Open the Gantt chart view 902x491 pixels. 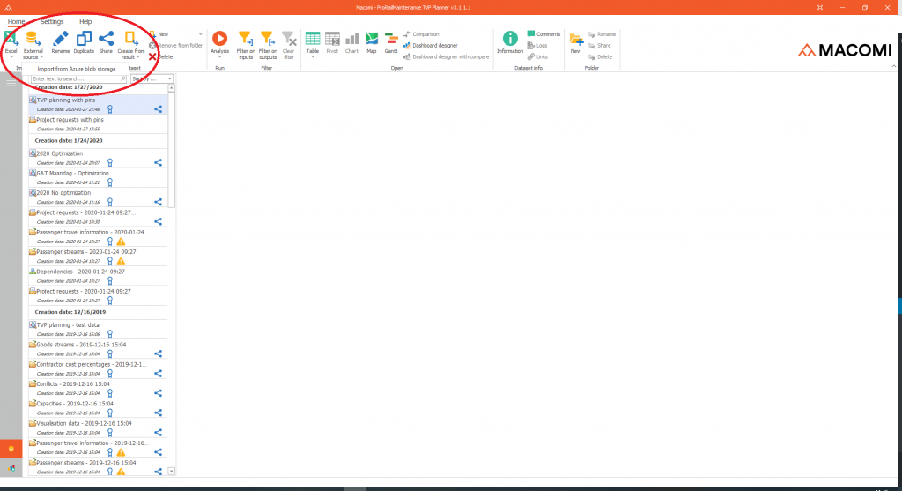391,40
